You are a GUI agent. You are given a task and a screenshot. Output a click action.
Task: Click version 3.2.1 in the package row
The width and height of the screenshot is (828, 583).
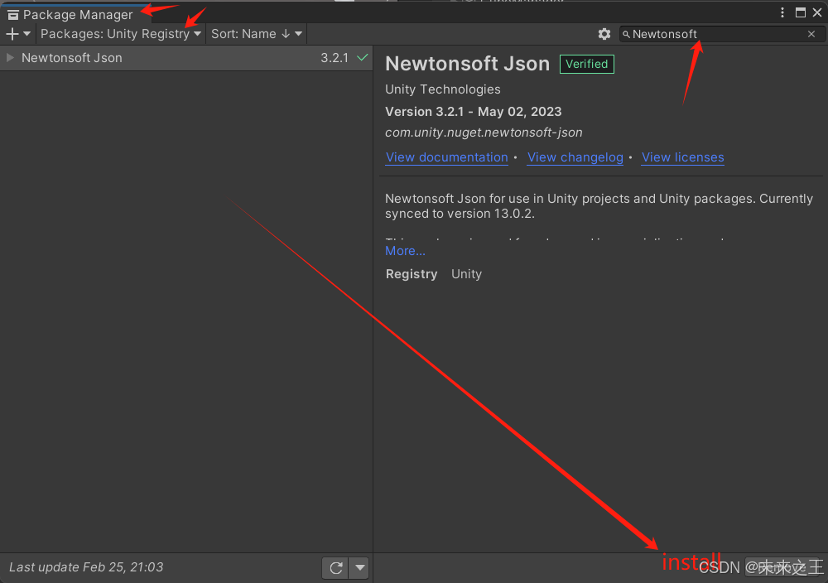(335, 58)
